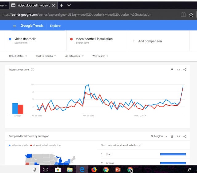Open People icon in system tray

pyautogui.click(x=189, y=170)
